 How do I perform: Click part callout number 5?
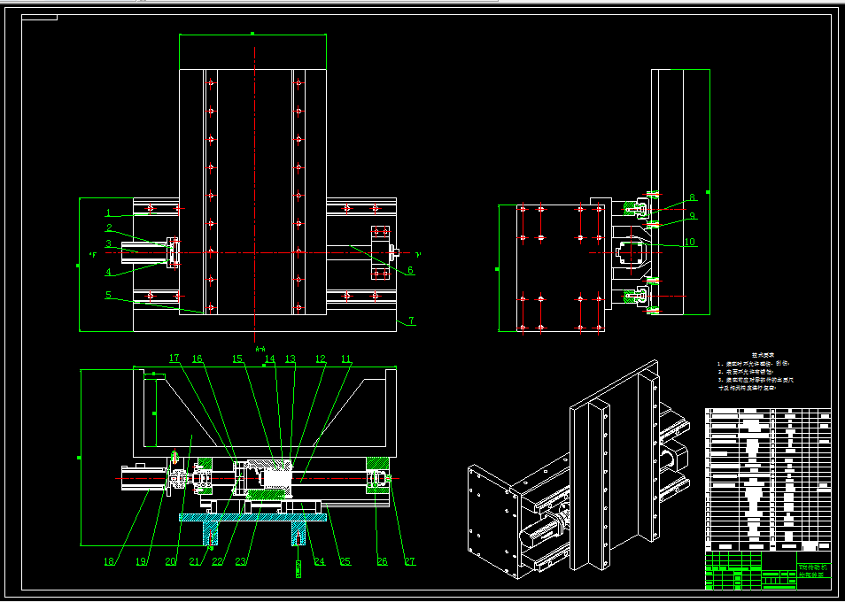pos(108,295)
